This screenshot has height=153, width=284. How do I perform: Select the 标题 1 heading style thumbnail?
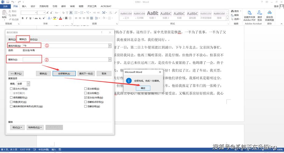(x=152, y=15)
